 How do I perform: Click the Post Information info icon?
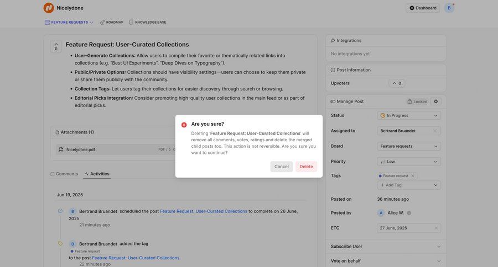point(333,70)
